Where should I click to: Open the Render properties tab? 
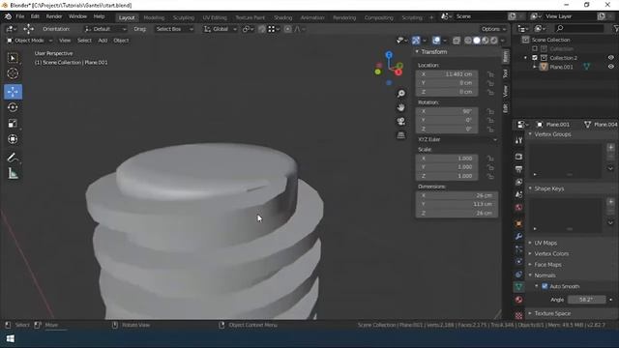click(518, 157)
